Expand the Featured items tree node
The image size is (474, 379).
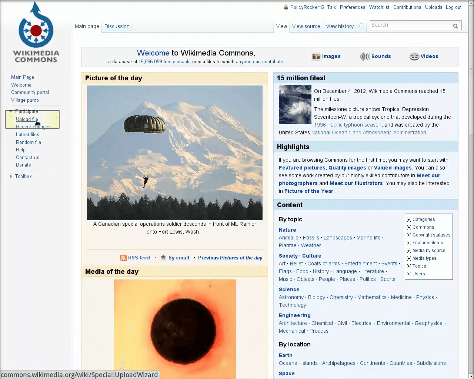tap(409, 243)
